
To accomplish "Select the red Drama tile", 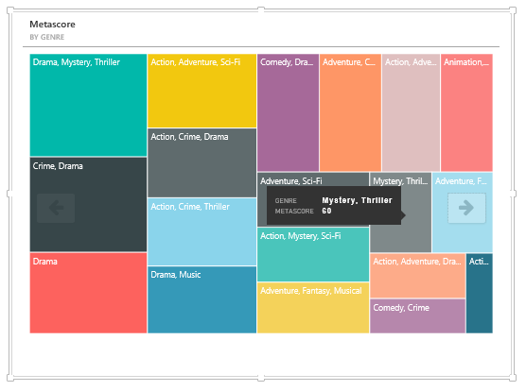I will pyautogui.click(x=88, y=293).
